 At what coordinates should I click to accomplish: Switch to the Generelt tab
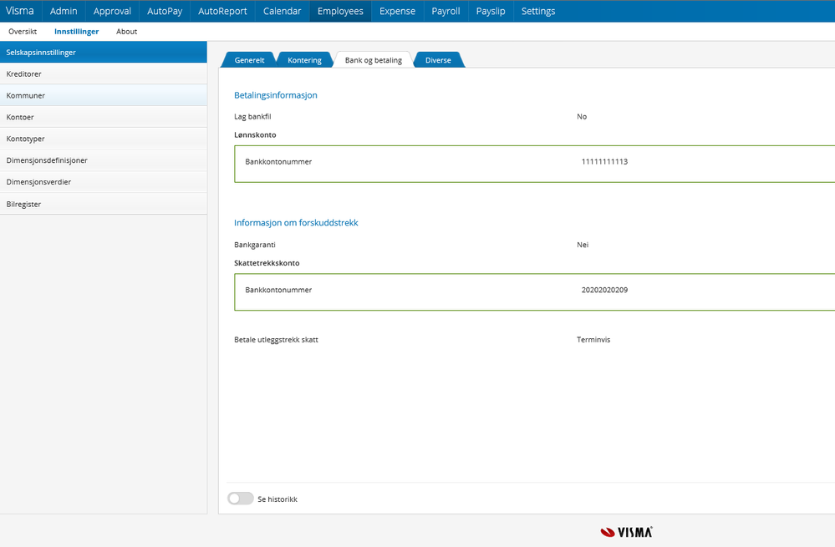pyautogui.click(x=249, y=60)
